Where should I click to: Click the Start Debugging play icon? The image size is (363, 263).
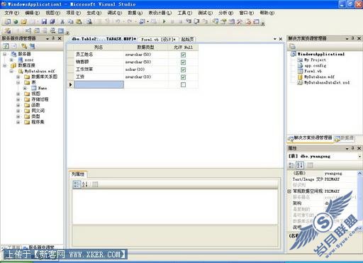(x=164, y=22)
